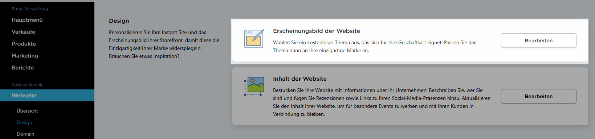Click the website content picture icon
Screen dimensions: 595x139
point(254,86)
